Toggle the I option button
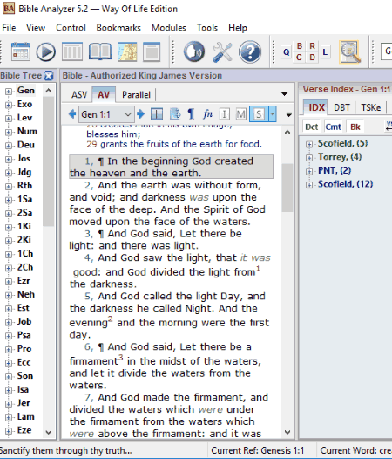This screenshot has height=459, width=392. (224, 113)
